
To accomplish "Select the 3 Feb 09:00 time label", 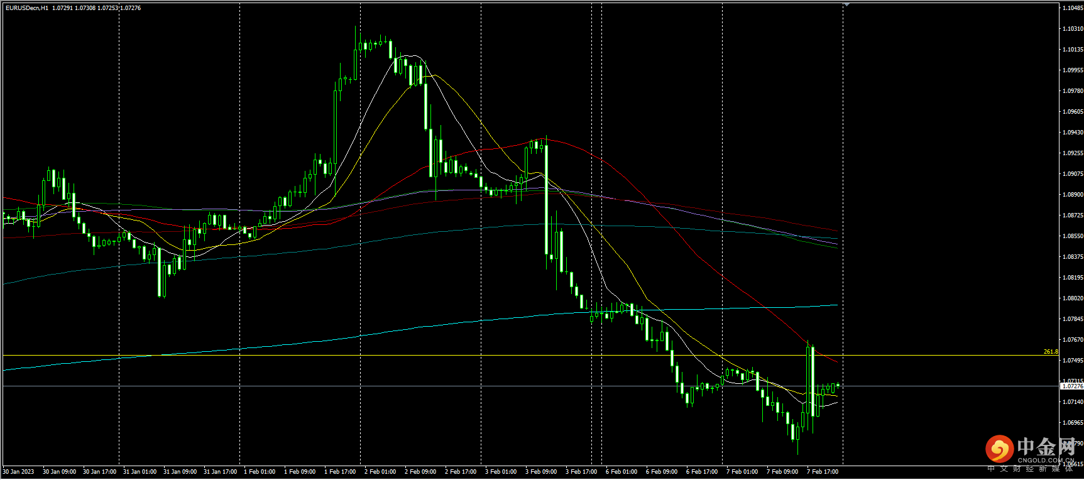I will (x=541, y=471).
